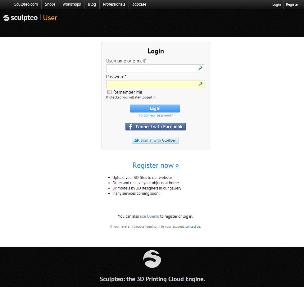The height and width of the screenshot is (287, 304).
Task: Go to Workshops in the top bar
Action: coord(71,4)
